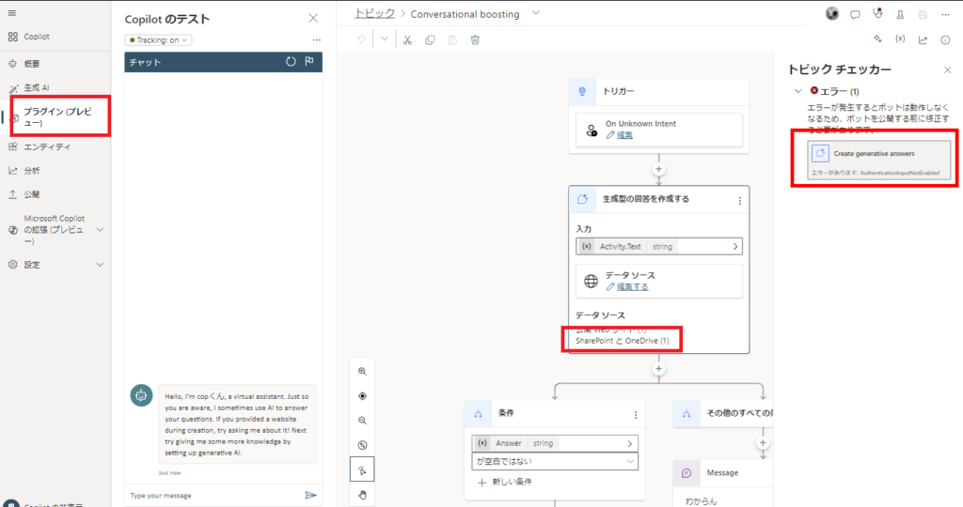Zoom out on the canvas
This screenshot has width=963, height=507.
click(x=362, y=421)
